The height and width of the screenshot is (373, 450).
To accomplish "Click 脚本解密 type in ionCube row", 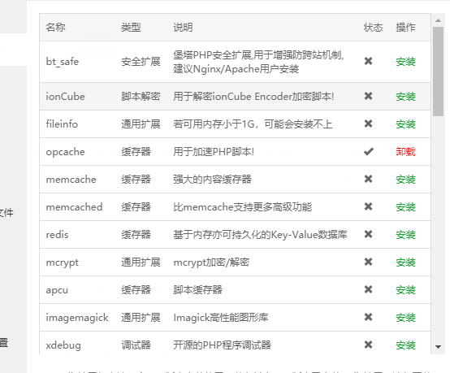I will [x=141, y=97].
